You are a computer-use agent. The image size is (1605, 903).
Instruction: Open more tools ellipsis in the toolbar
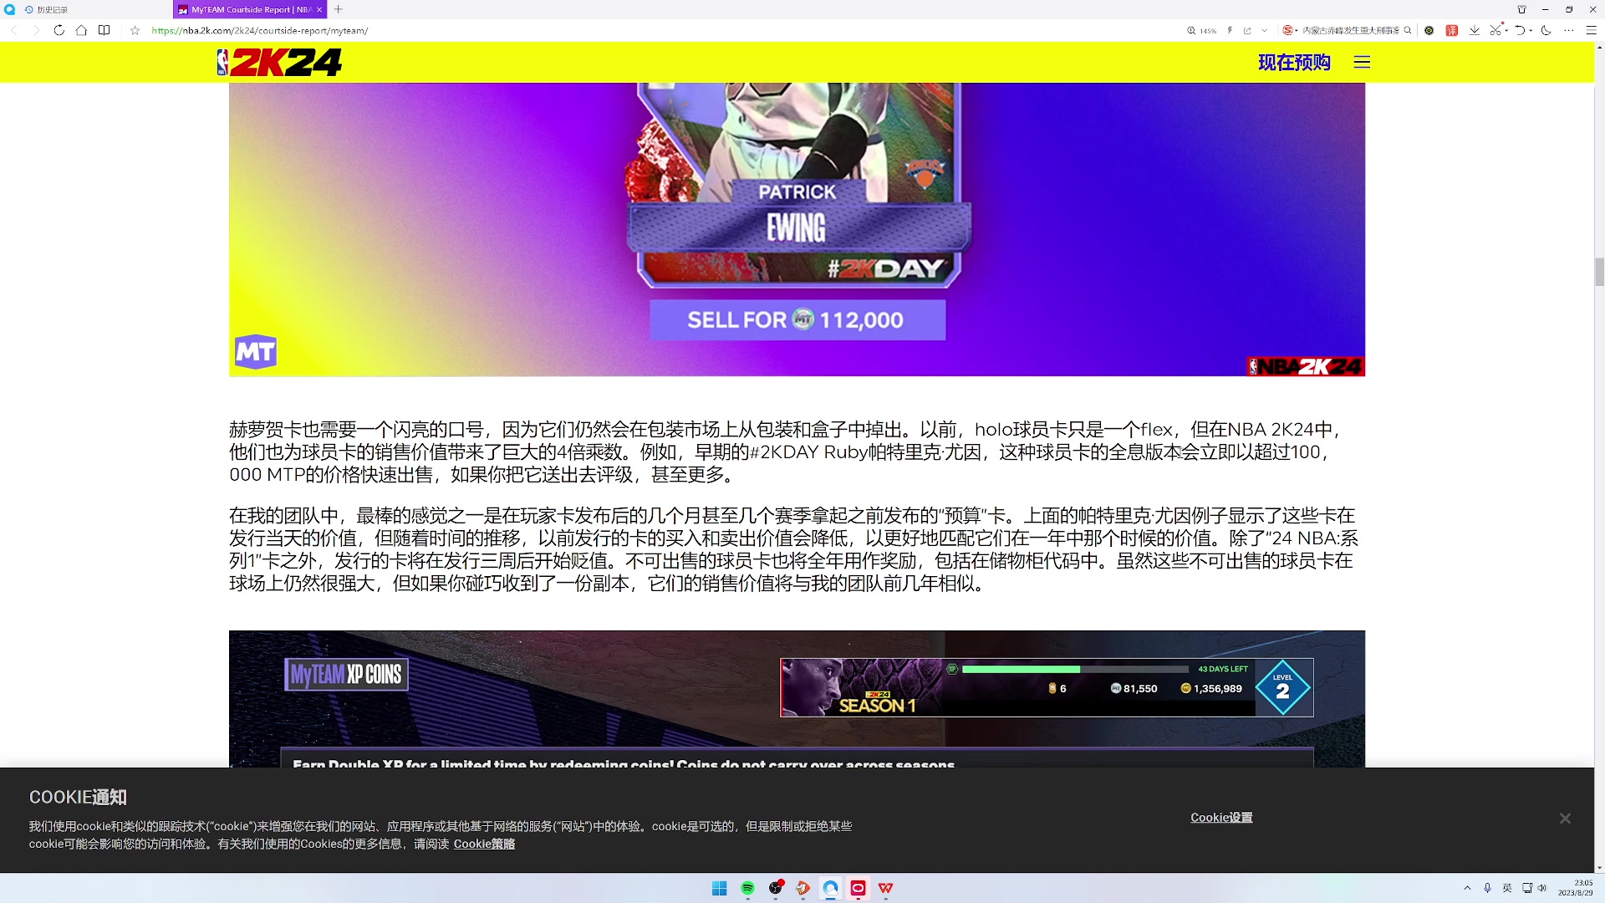(x=1569, y=30)
